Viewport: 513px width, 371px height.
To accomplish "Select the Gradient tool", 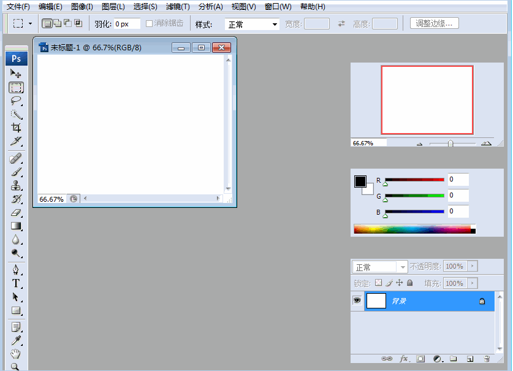I will pos(16,226).
